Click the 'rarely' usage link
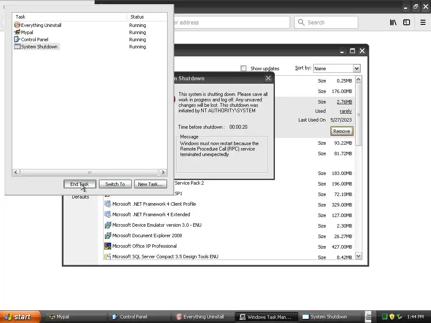 [346, 111]
